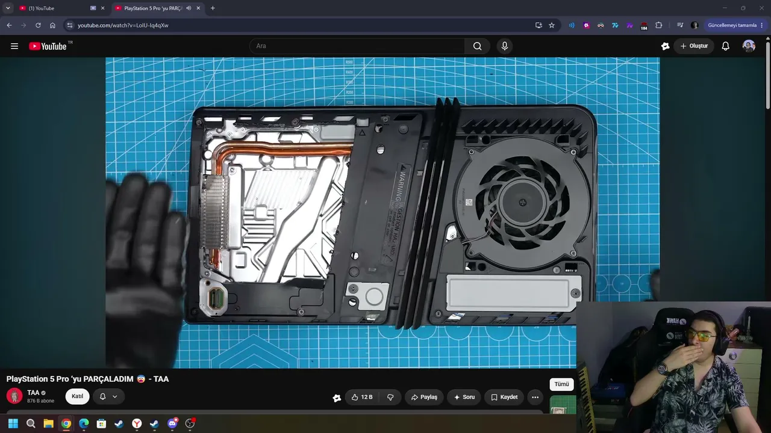The width and height of the screenshot is (771, 433).
Task: Click the extension badge showing 184
Action: pos(644,26)
